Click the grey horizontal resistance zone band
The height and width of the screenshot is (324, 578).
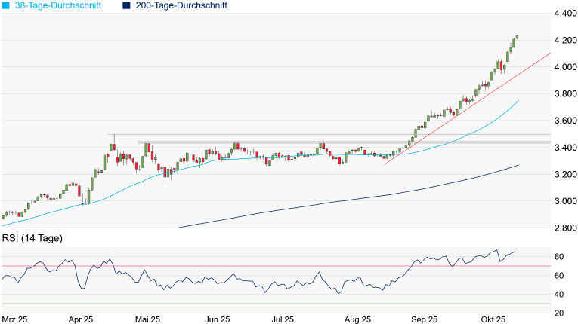click(x=340, y=142)
